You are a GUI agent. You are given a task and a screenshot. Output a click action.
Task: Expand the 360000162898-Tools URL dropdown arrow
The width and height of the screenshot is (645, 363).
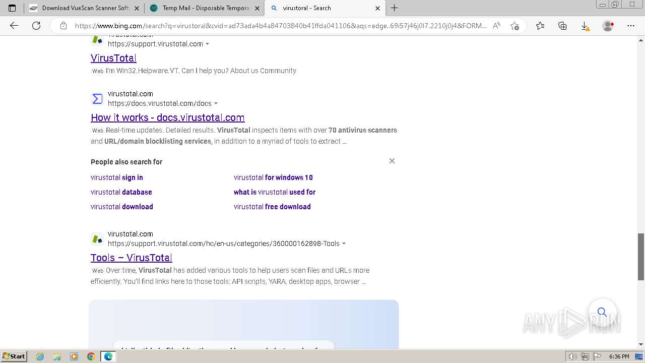[x=344, y=244]
